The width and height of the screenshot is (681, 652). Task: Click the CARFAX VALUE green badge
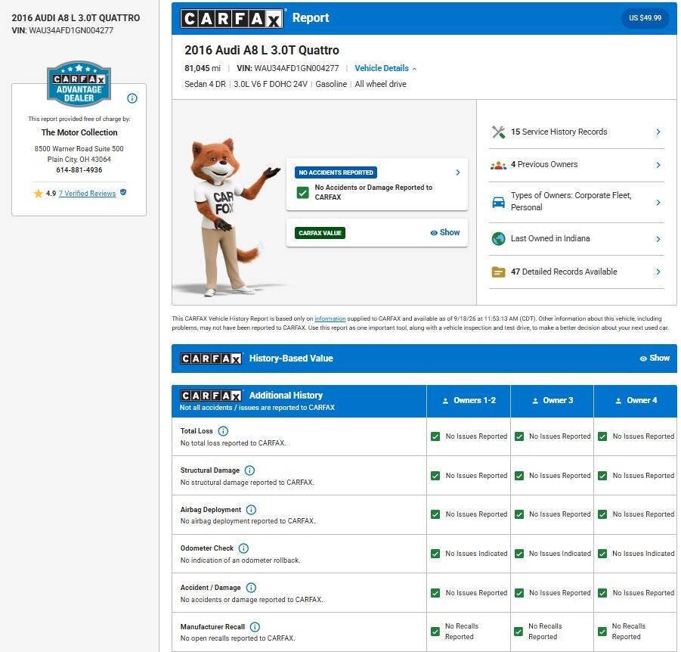(x=320, y=233)
